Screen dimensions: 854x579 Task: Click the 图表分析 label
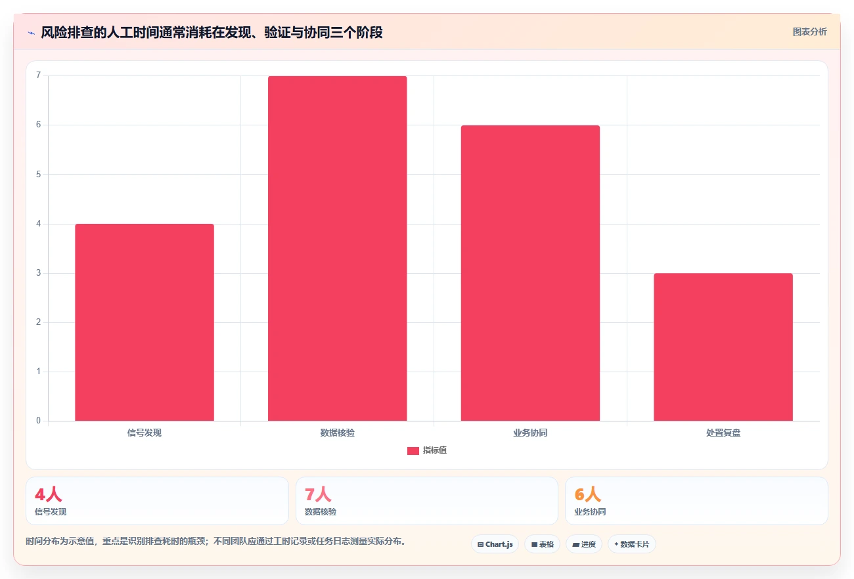[x=809, y=32]
